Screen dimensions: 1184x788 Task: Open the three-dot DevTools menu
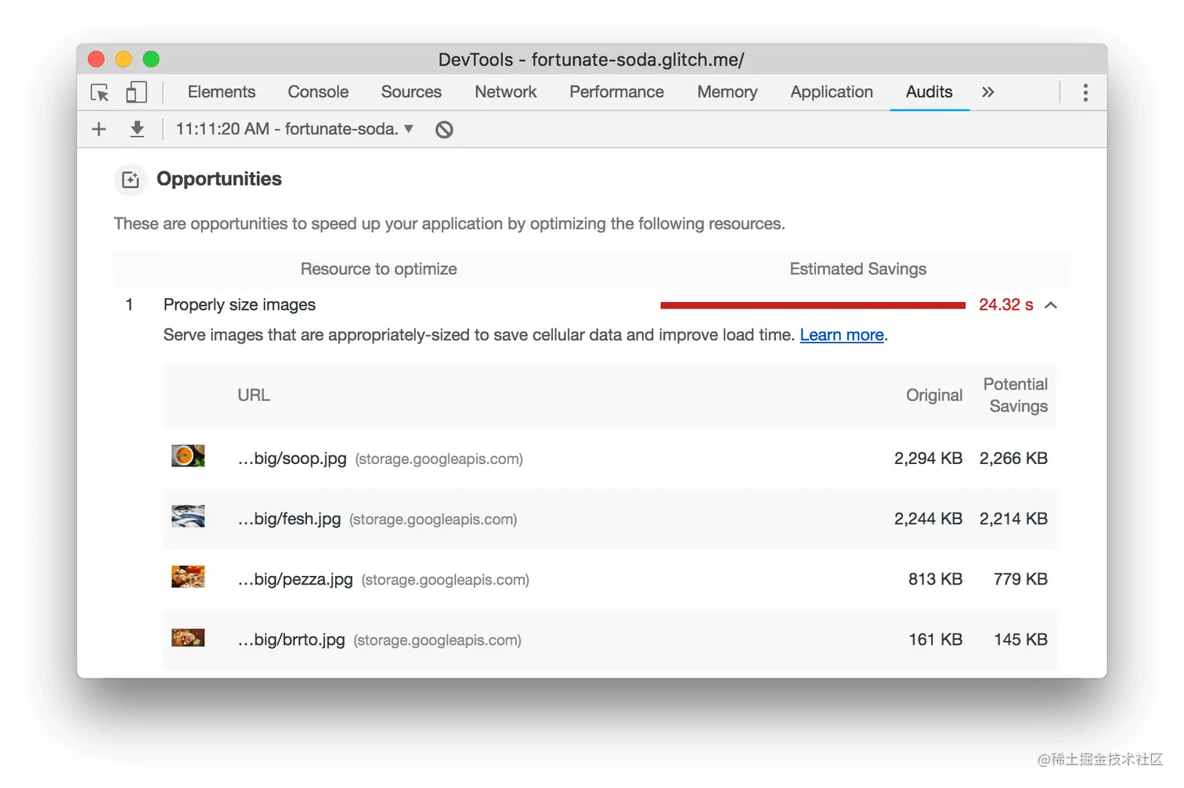click(1085, 92)
